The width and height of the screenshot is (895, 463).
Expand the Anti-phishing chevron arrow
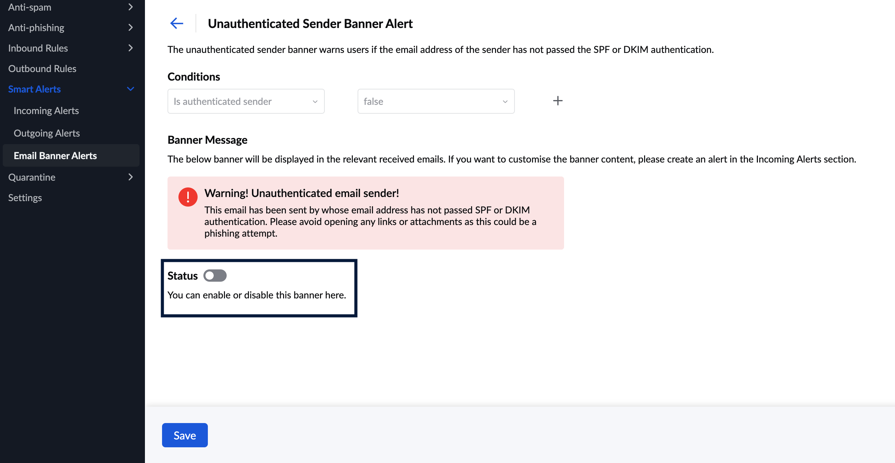click(130, 27)
